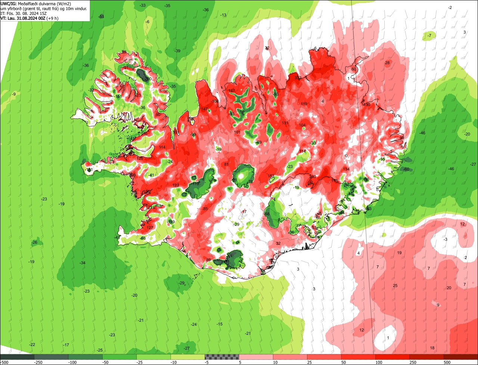Click the map value '-9' at the far left

pos(14,94)
